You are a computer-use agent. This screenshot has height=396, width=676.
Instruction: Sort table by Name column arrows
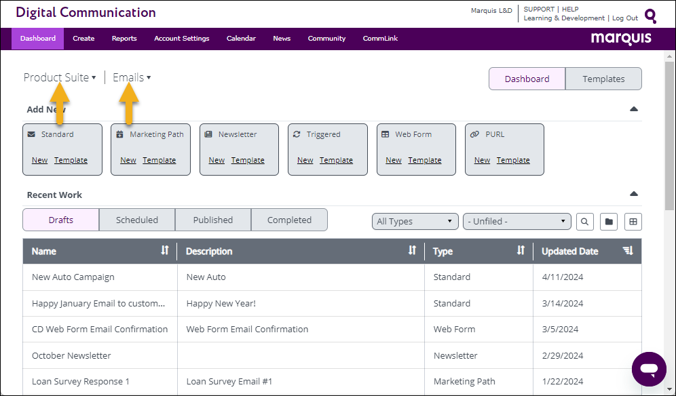point(164,251)
